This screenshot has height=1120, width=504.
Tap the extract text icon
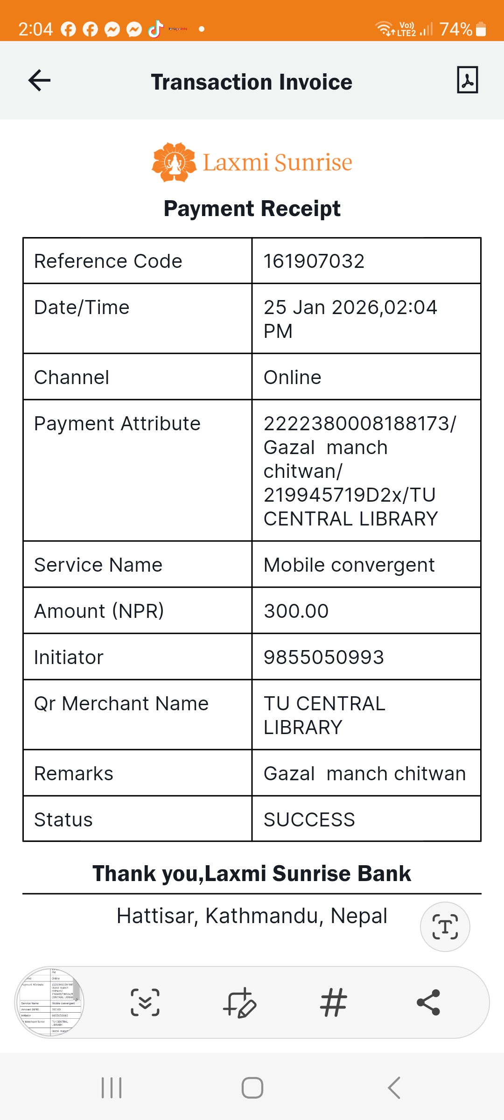click(x=445, y=927)
